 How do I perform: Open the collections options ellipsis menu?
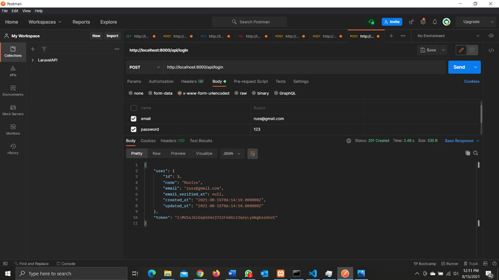117,49
